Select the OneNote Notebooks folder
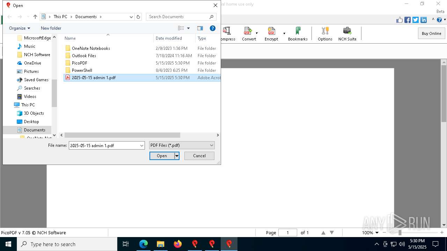The height and width of the screenshot is (251, 447). [x=91, y=48]
